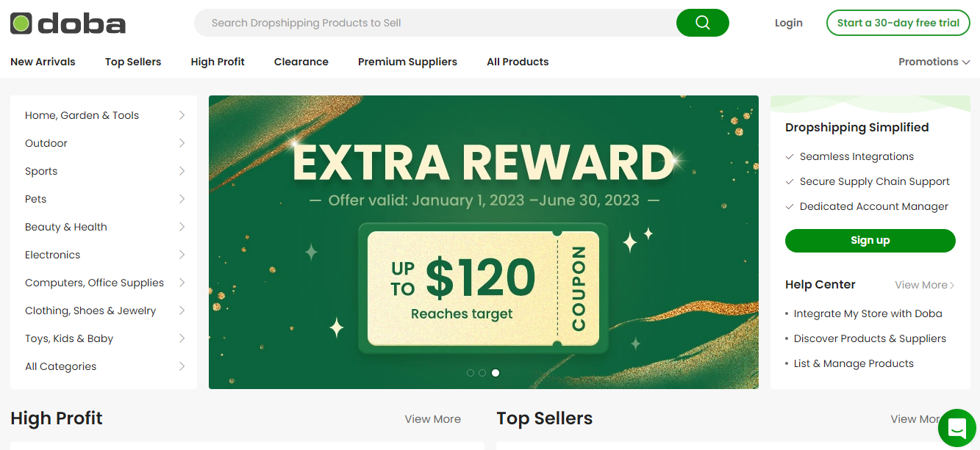
Task: Open the Clearance menu item
Action: pyautogui.click(x=301, y=62)
